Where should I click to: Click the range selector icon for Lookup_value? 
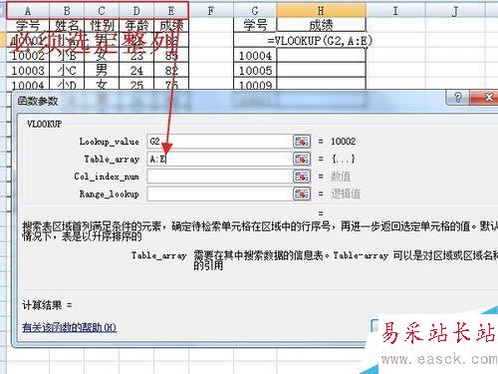(302, 142)
